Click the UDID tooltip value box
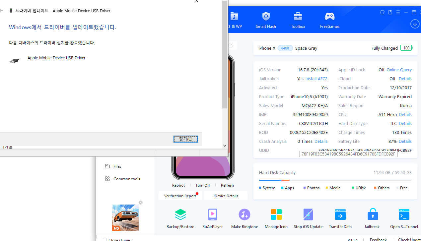 348,154
